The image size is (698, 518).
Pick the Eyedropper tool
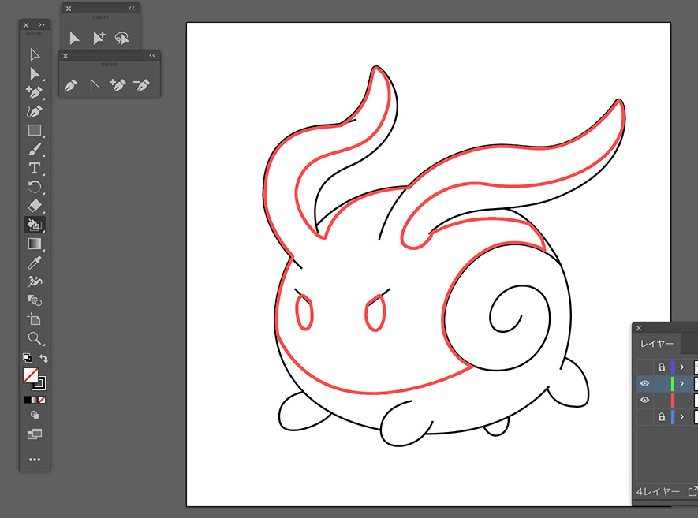coord(35,263)
